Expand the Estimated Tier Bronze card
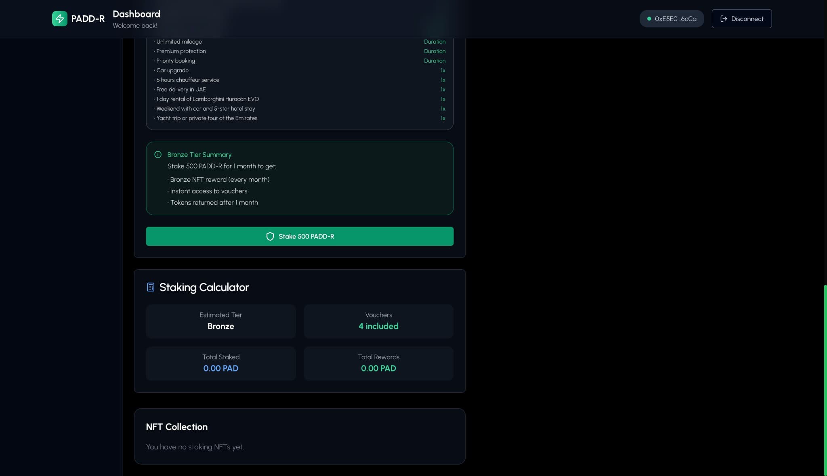Viewport: 827px width, 476px height. coord(220,321)
